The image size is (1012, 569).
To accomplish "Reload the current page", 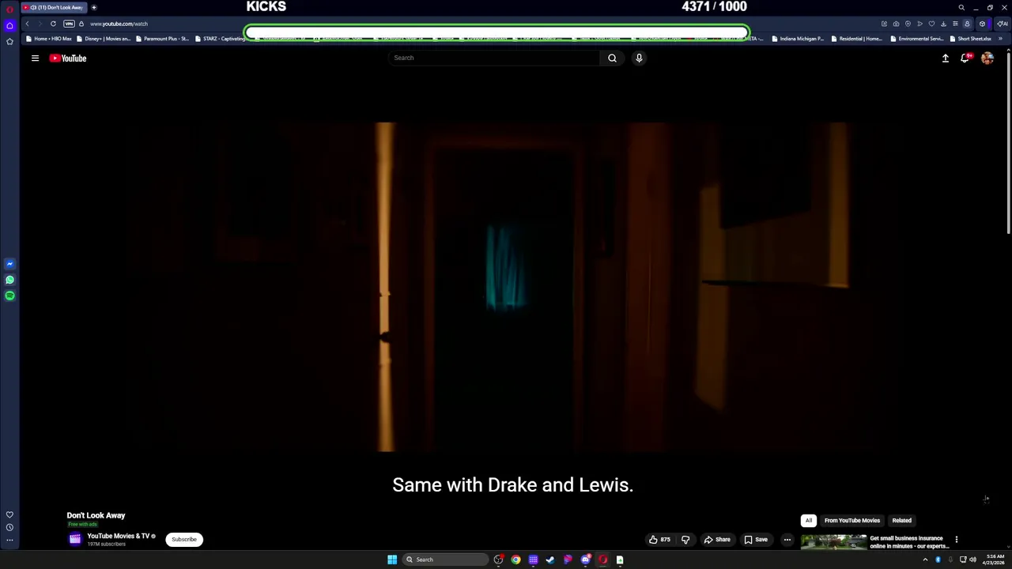I will tap(53, 24).
